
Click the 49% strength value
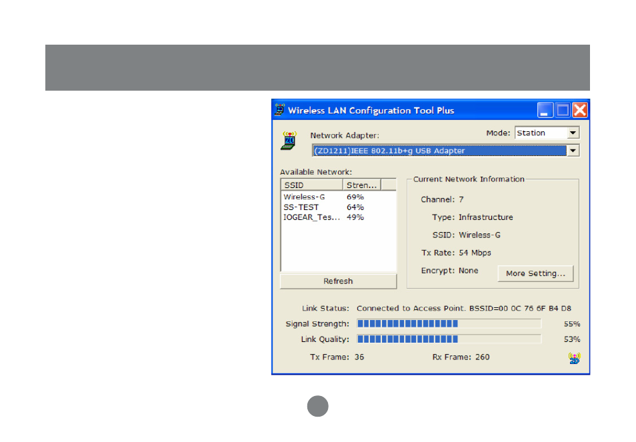click(x=355, y=217)
